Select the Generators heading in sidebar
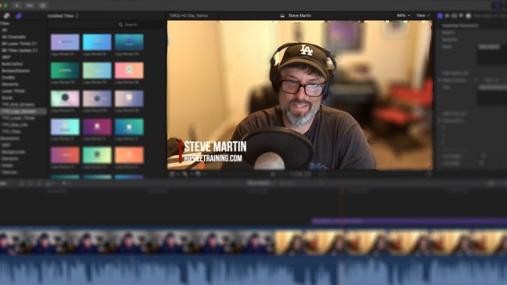 pyautogui.click(x=10, y=139)
